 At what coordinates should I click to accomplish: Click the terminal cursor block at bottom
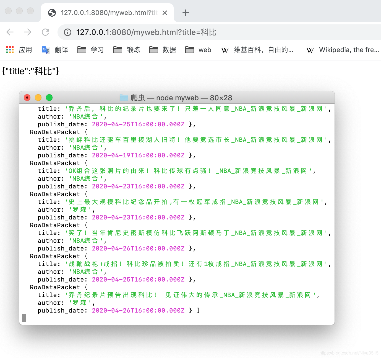click(24, 318)
